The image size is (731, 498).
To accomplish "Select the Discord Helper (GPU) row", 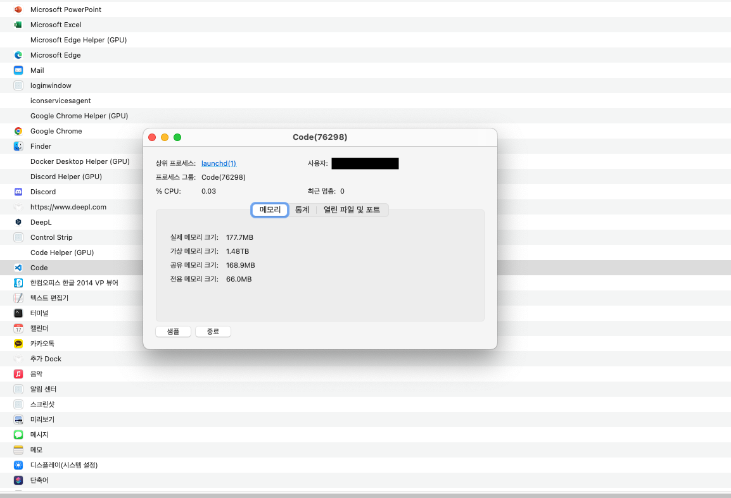I will click(x=72, y=177).
